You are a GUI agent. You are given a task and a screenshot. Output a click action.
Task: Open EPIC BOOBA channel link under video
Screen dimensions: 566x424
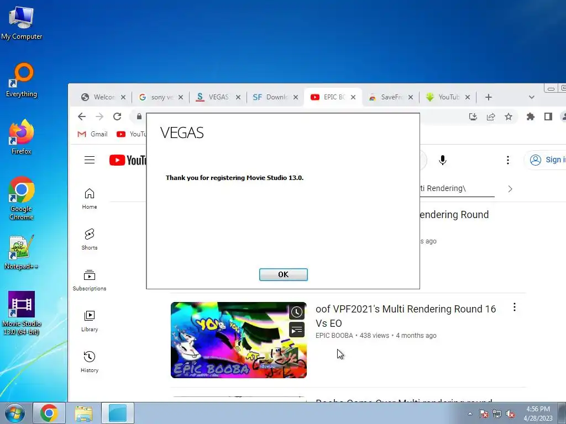pyautogui.click(x=334, y=336)
